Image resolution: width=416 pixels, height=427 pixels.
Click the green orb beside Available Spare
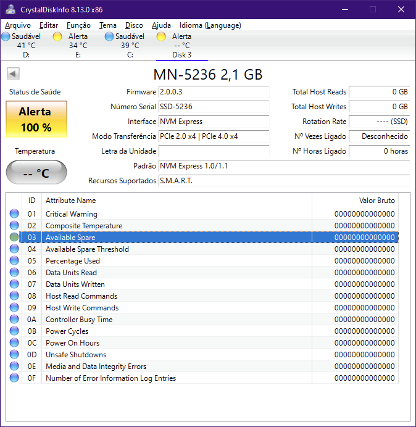pyautogui.click(x=15, y=238)
